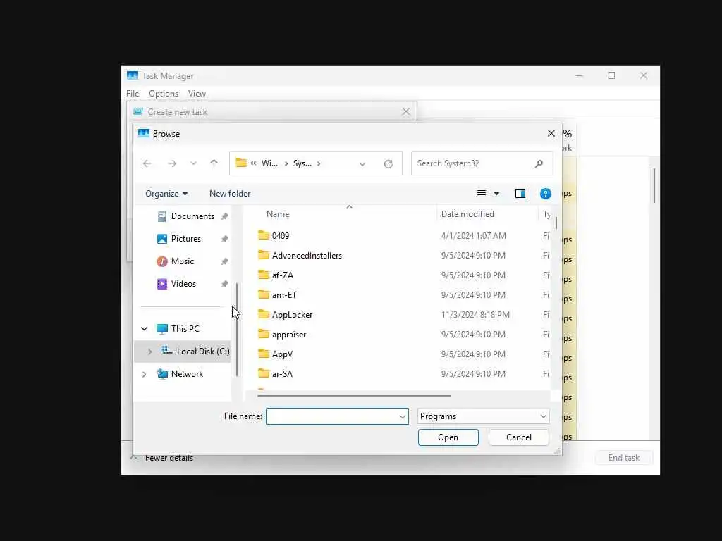The image size is (722, 541).
Task: Sort by Date modified column
Action: [467, 214]
